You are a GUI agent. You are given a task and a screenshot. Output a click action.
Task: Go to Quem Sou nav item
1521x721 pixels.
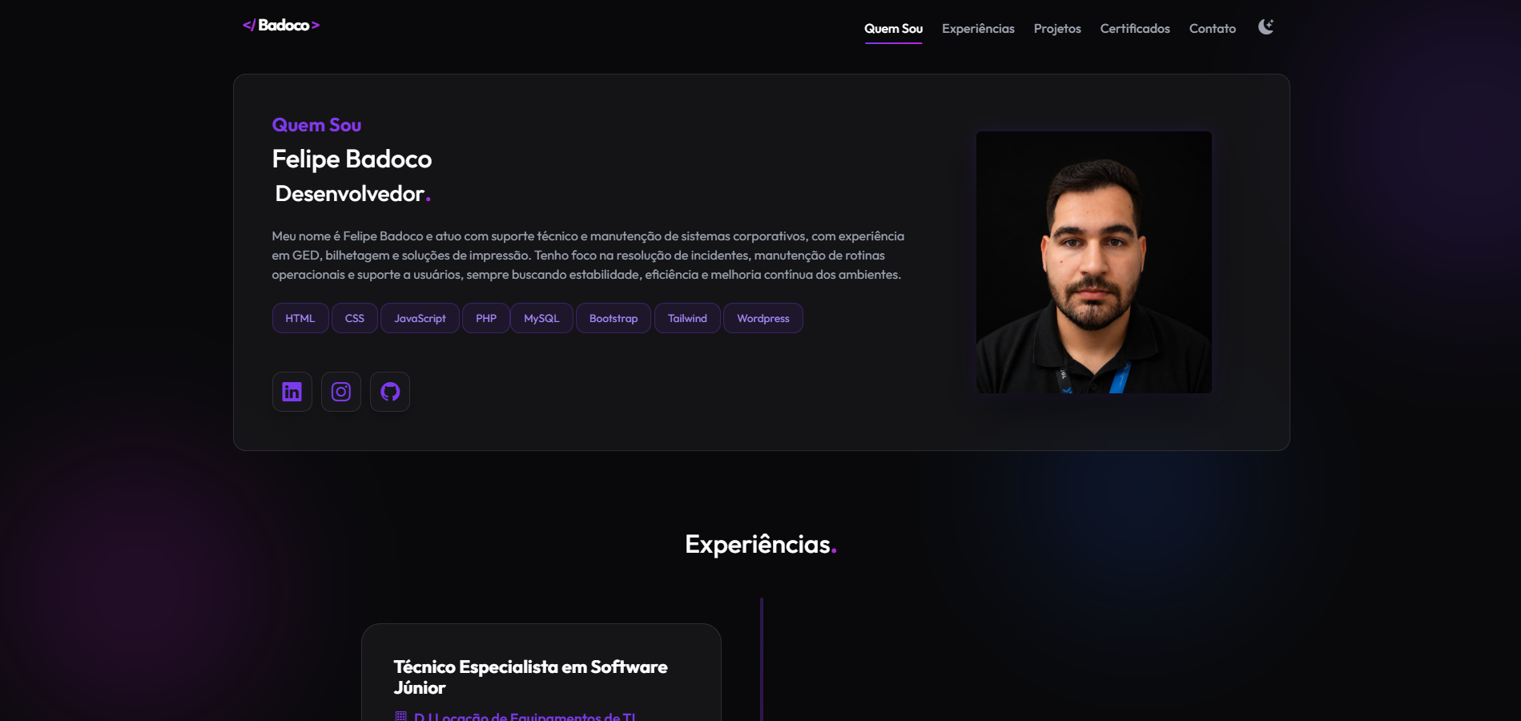click(x=893, y=29)
